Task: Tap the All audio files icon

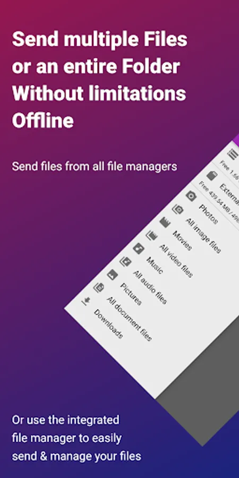Action: coord(125,261)
